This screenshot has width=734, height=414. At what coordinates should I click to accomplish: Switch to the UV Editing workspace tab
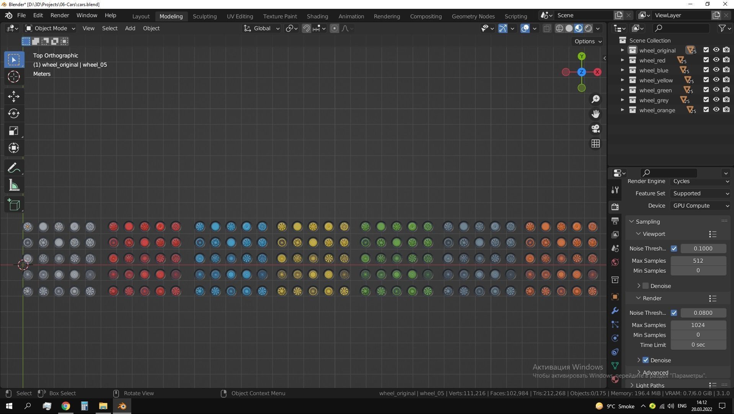[240, 16]
